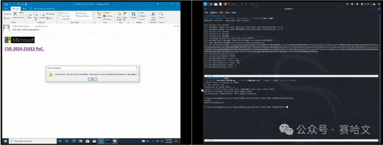
Task: Open the Select dropdown in Editing
Action: point(141,19)
